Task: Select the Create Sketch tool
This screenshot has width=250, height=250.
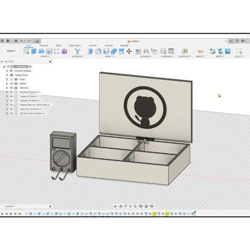Action: point(26,51)
